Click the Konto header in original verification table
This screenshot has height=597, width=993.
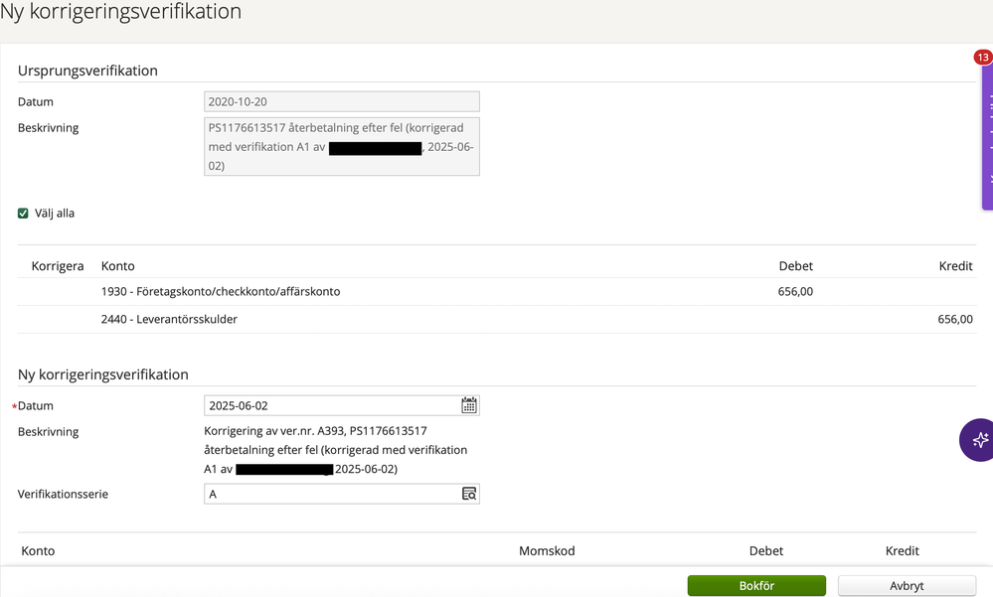[x=118, y=266]
